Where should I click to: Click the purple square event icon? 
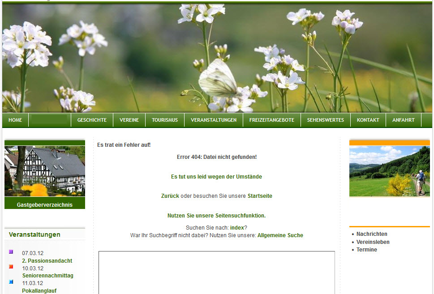click(x=11, y=252)
